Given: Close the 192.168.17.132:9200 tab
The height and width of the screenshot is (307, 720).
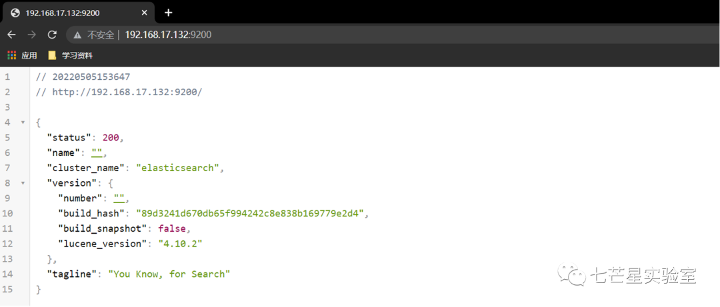Looking at the screenshot, I should pyautogui.click(x=144, y=13).
